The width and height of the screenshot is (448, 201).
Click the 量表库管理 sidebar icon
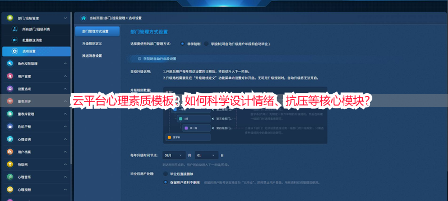click(x=10, y=114)
